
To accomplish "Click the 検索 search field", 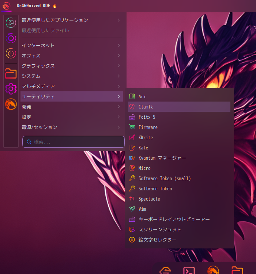I will (73, 142).
